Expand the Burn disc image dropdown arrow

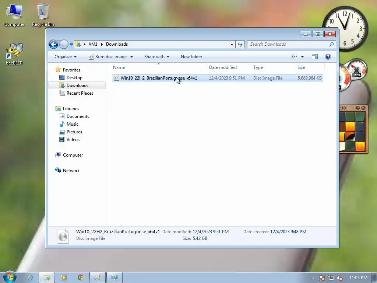point(131,57)
